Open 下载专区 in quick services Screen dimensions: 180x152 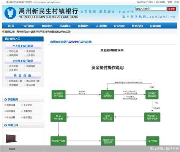click(28, 111)
